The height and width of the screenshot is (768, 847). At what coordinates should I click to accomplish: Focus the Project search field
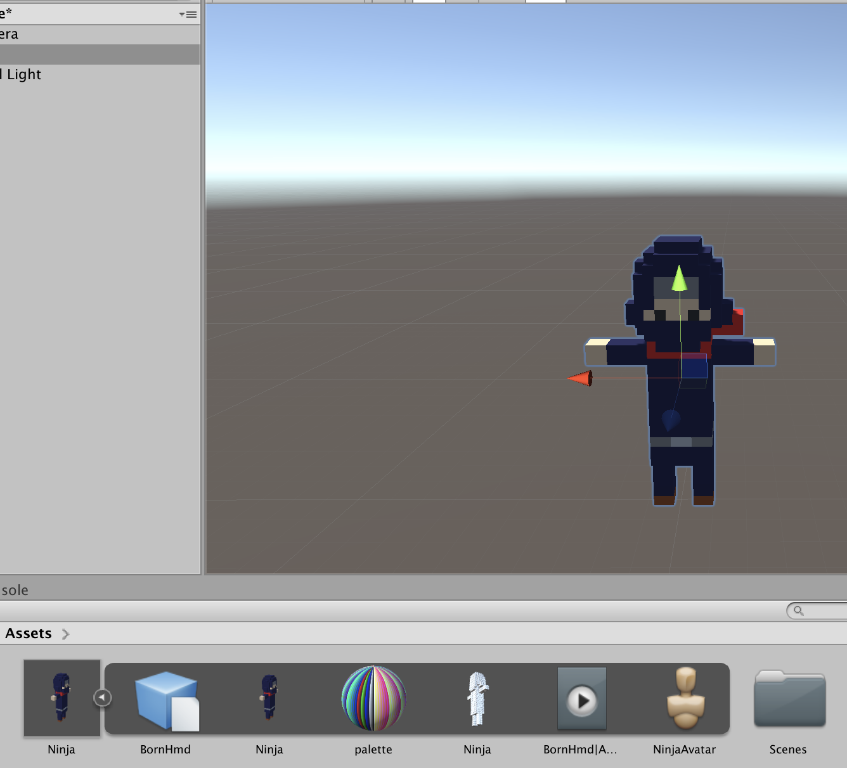tap(817, 610)
